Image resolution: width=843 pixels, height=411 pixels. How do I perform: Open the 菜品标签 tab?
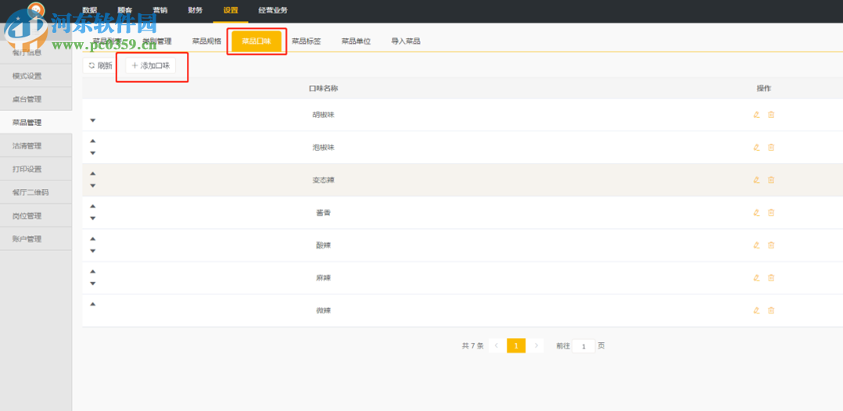pos(307,41)
